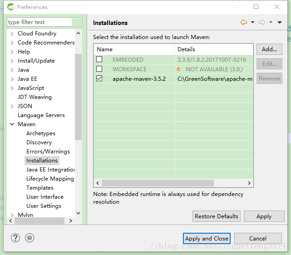Click the tree vertical scrollbar thumb
This screenshot has width=291, height=255.
click(79, 97)
